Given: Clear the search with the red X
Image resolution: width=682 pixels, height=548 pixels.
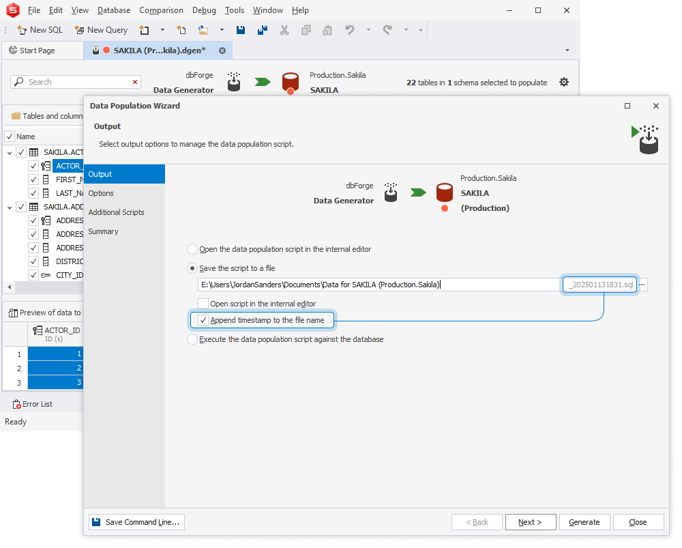Looking at the screenshot, I should 135,82.
